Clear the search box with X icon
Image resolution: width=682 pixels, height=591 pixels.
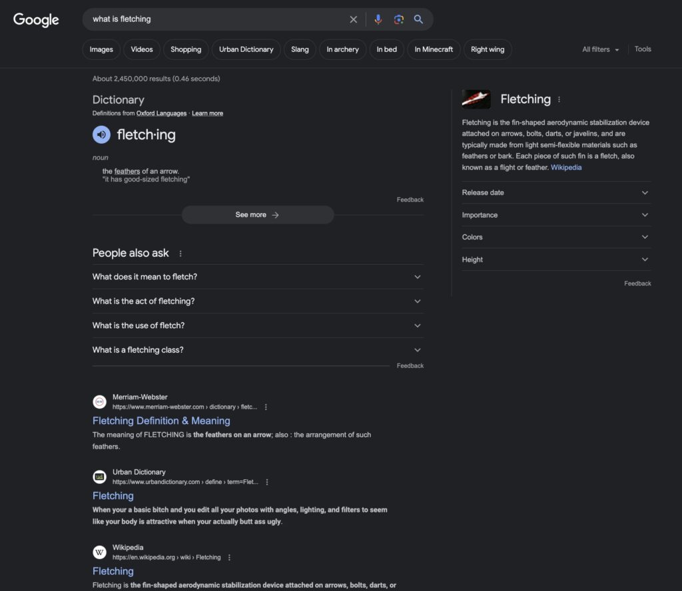click(353, 19)
